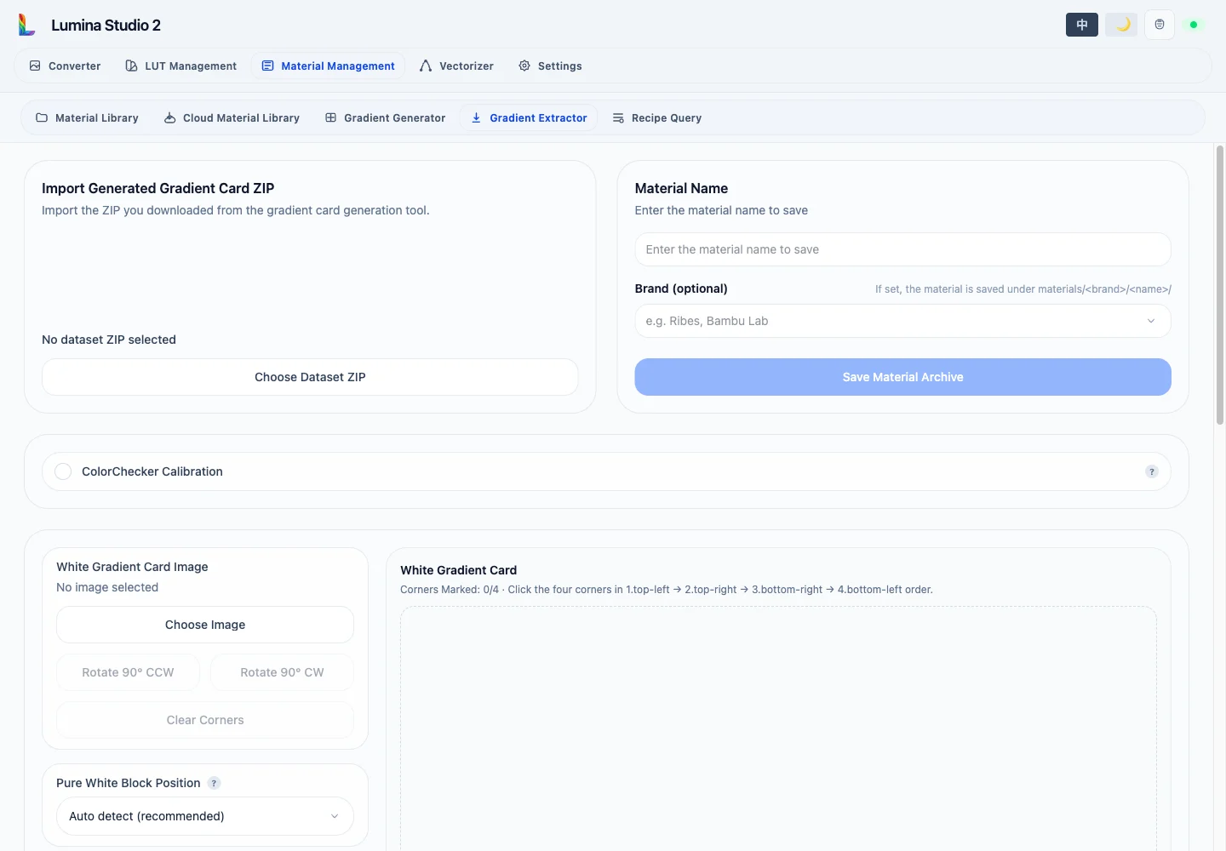Switch language with the 中 button

(x=1082, y=25)
